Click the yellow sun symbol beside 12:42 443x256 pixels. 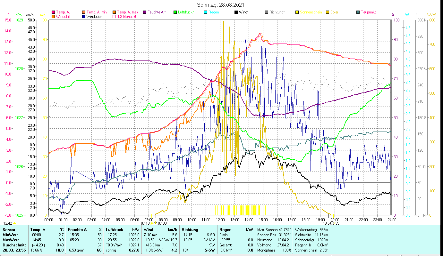14,223
